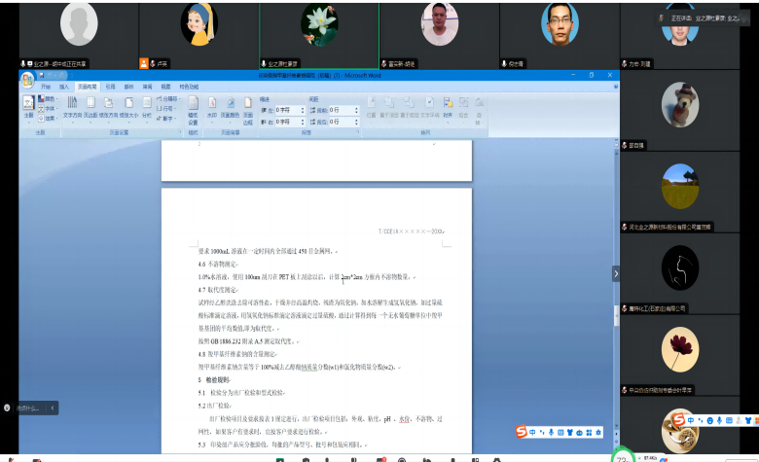Click the 4.7 取代度测定 heading text
The width and height of the screenshot is (759, 462).
click(218, 290)
